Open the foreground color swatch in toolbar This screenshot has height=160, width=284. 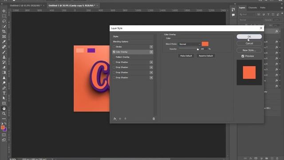3,128
